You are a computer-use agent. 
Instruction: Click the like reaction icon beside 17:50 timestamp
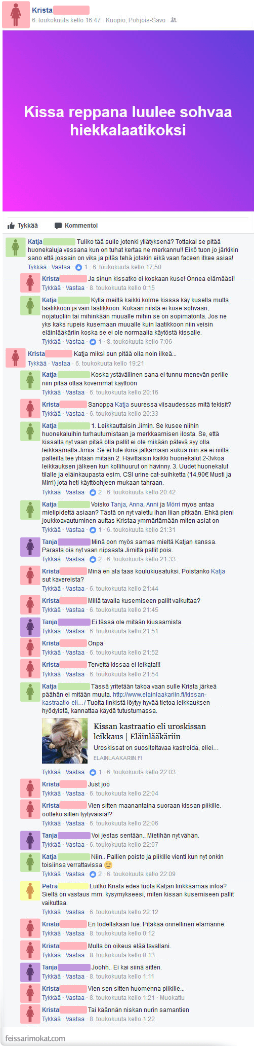pyautogui.click(x=79, y=267)
